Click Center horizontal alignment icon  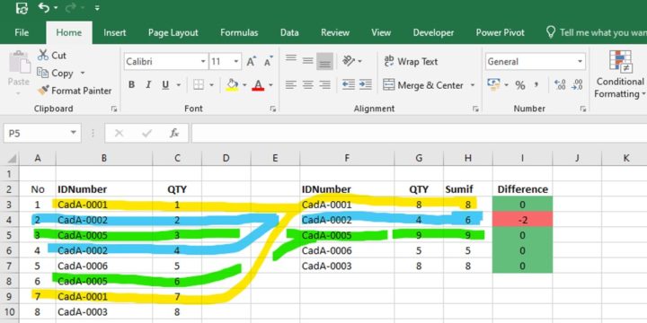(x=308, y=85)
